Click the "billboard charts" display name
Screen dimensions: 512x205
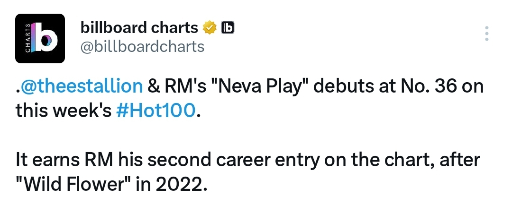tap(139, 28)
